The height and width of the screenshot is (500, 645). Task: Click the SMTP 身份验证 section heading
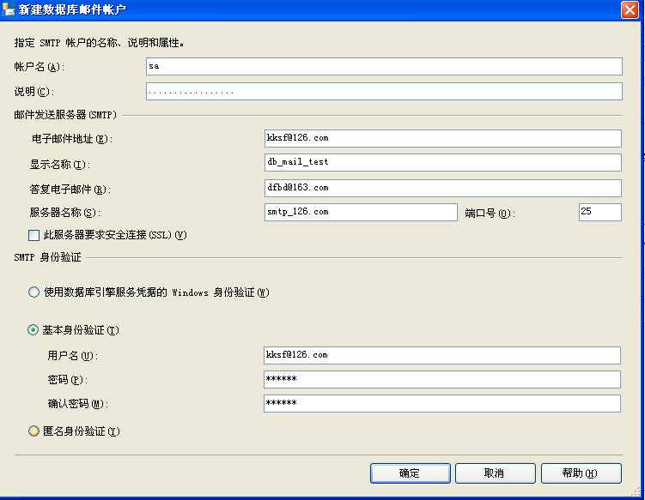(x=48, y=257)
